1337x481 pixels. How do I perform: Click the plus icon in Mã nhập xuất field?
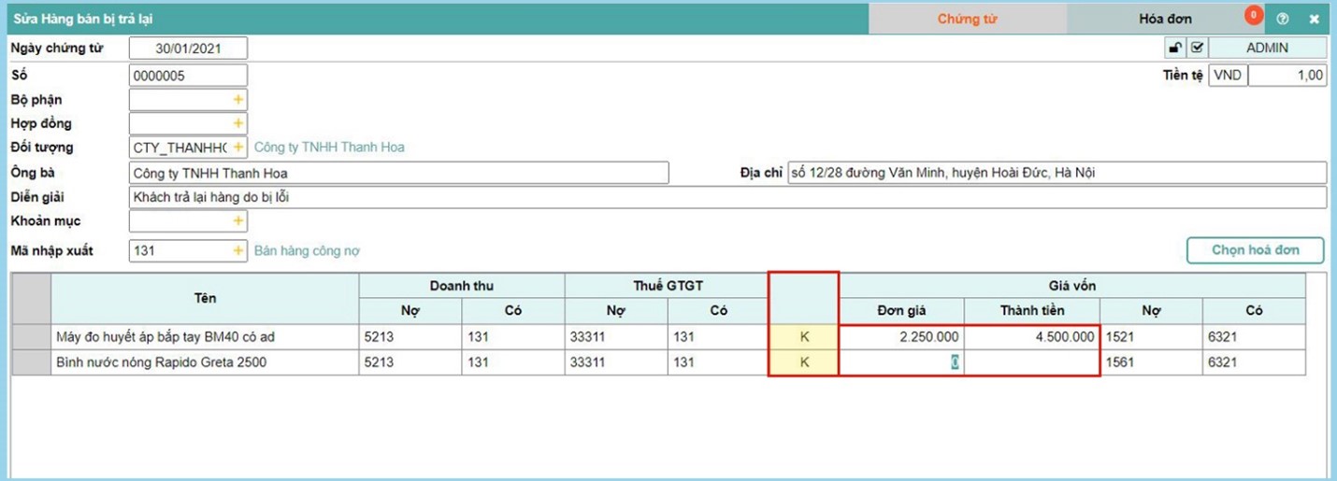[x=238, y=251]
